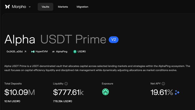Image resolution: width=195 pixels, height=110 pixels.
Task: Click the Net APY label
Action: pyautogui.click(x=155, y=84)
